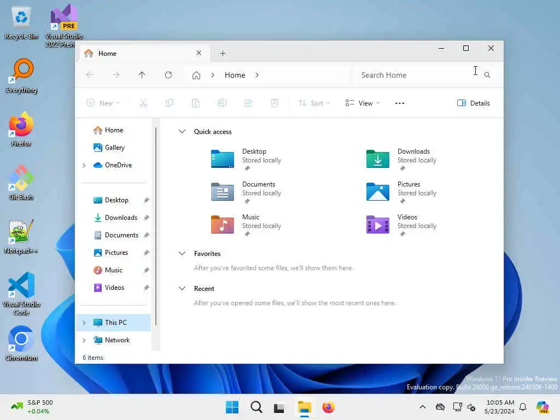This screenshot has width=560, height=420.
Task: Select Desktop in sidebar
Action: (x=114, y=200)
